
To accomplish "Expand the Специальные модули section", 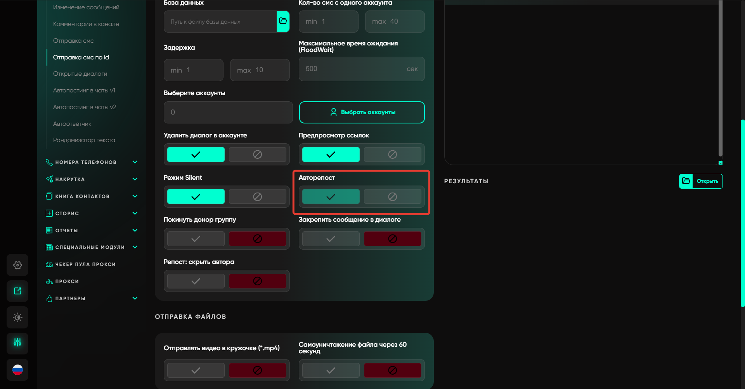I will coord(135,247).
